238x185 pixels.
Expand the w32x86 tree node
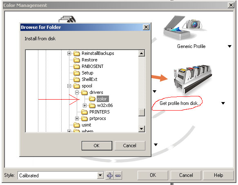[85, 105]
